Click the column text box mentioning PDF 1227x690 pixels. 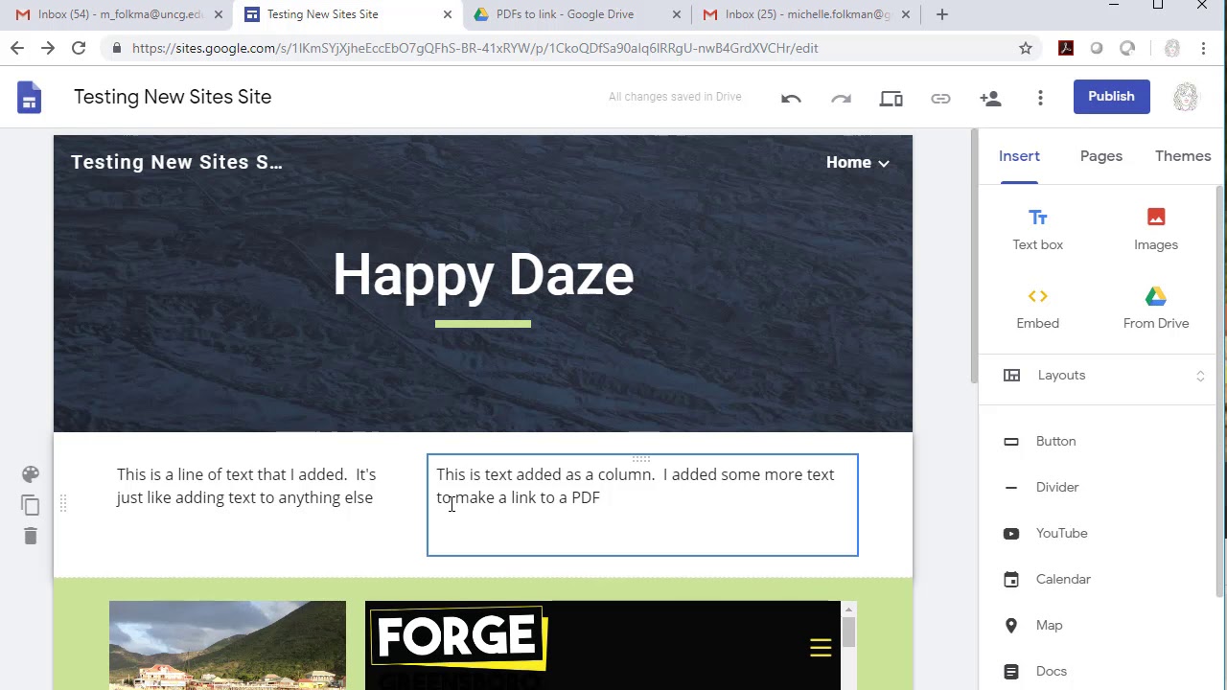point(642,505)
